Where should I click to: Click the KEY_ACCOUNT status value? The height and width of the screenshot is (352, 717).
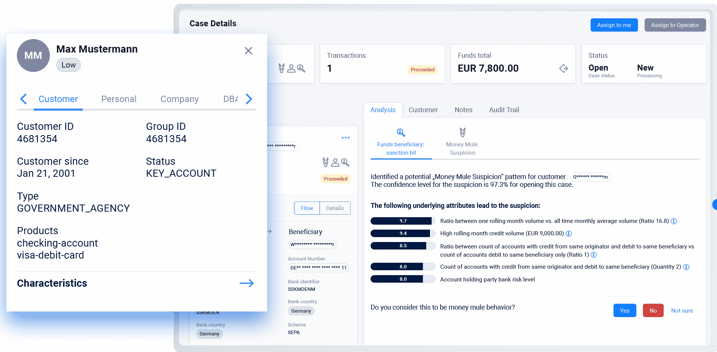click(x=181, y=173)
